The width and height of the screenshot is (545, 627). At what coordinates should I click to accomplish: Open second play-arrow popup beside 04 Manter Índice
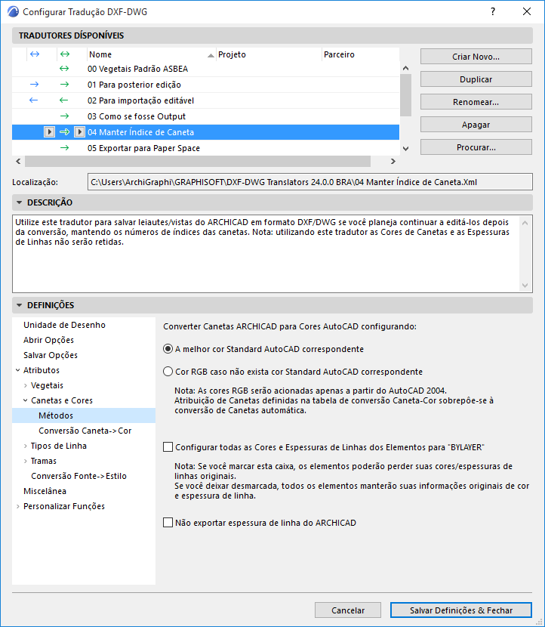click(79, 132)
